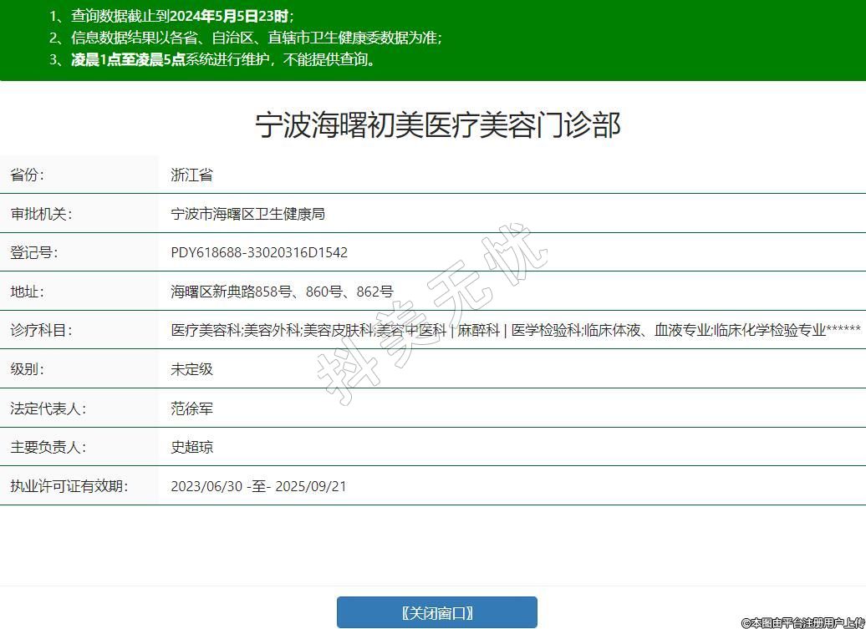Click the 关闭窗口 button

[x=436, y=612]
